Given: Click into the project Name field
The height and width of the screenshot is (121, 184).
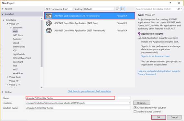Looking at the screenshot, I should point(78,98).
